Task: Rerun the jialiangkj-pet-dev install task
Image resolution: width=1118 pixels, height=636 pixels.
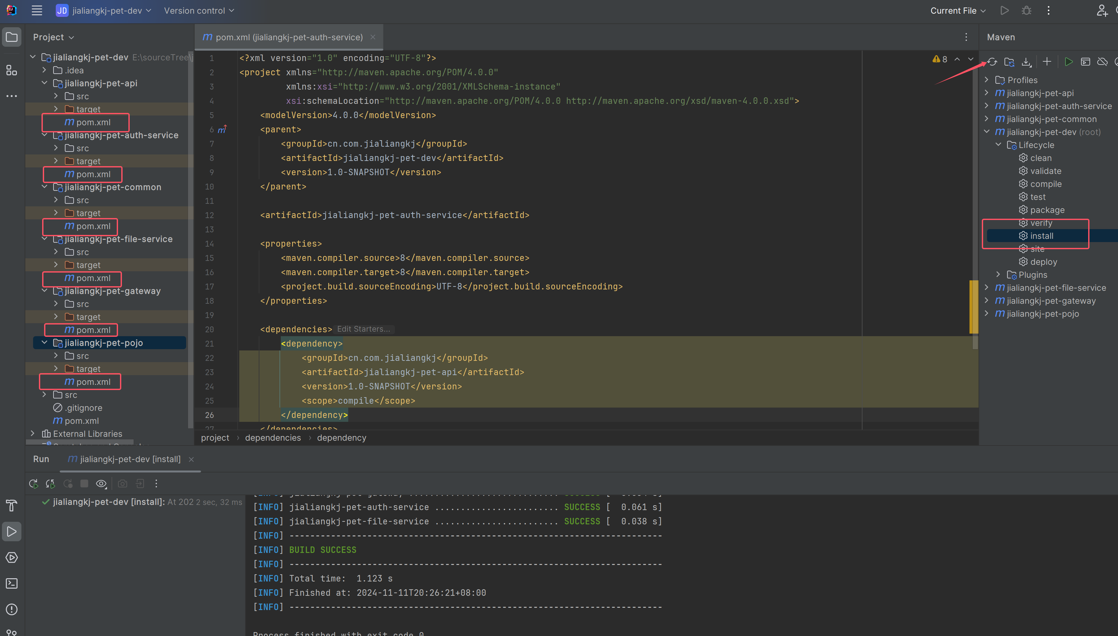Action: click(x=33, y=483)
